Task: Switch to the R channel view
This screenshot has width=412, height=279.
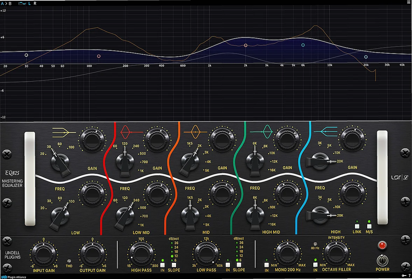Action: 34,3
